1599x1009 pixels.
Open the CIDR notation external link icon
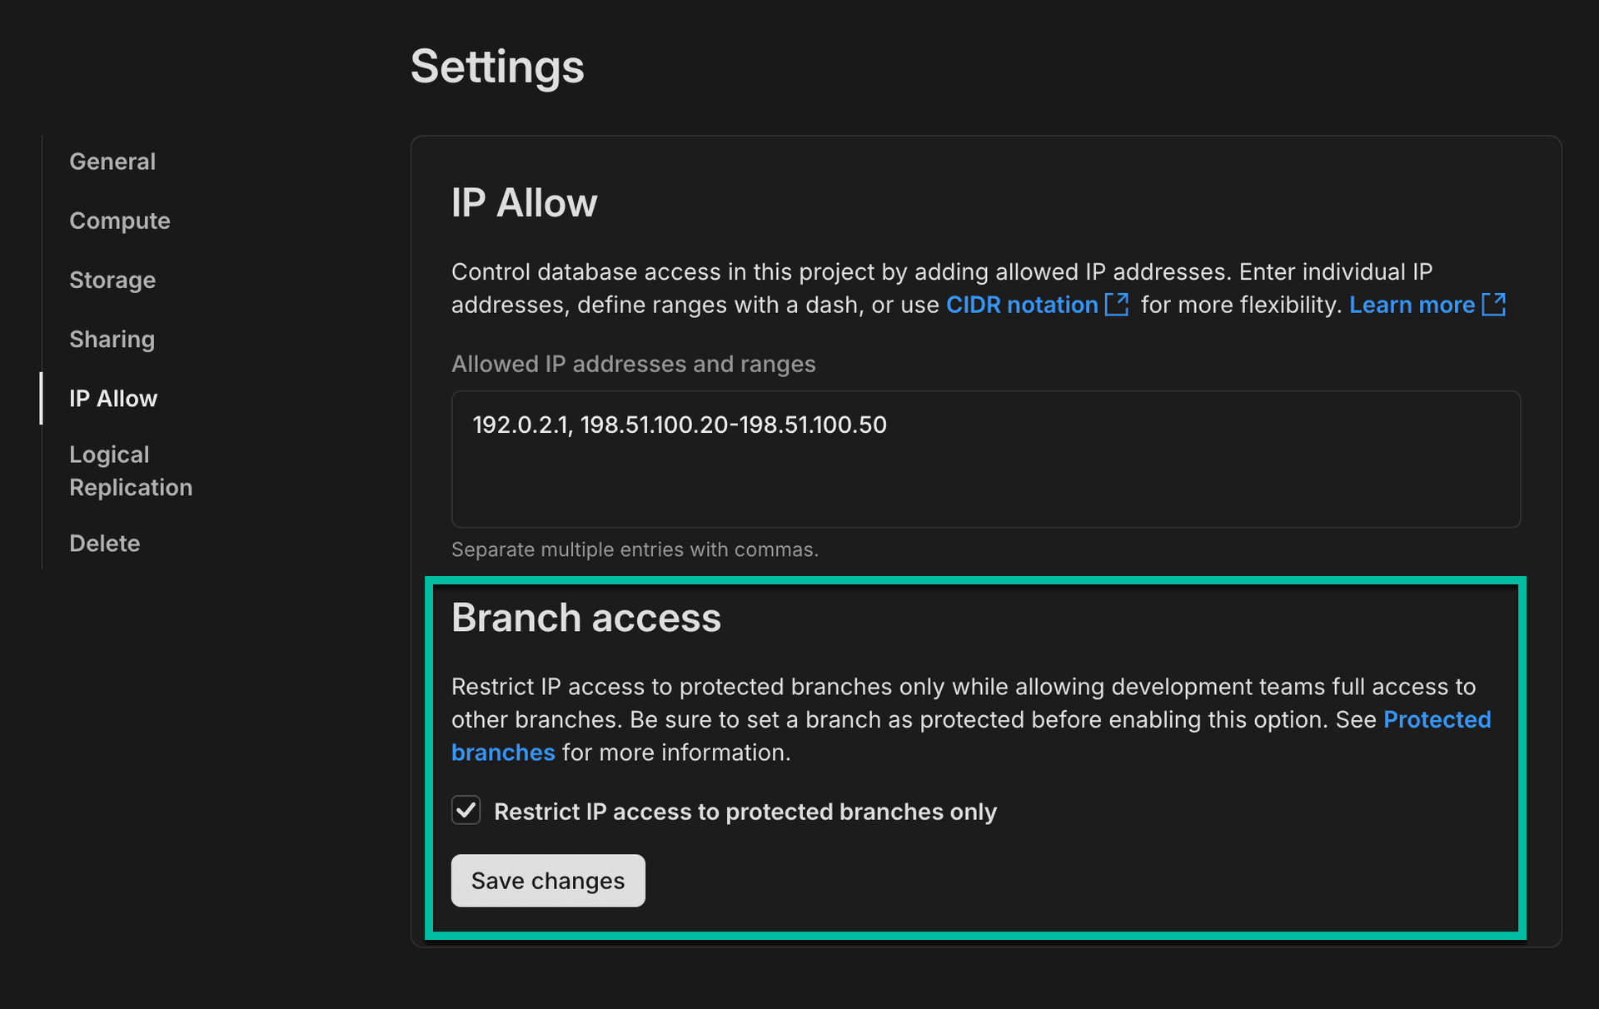(1116, 305)
